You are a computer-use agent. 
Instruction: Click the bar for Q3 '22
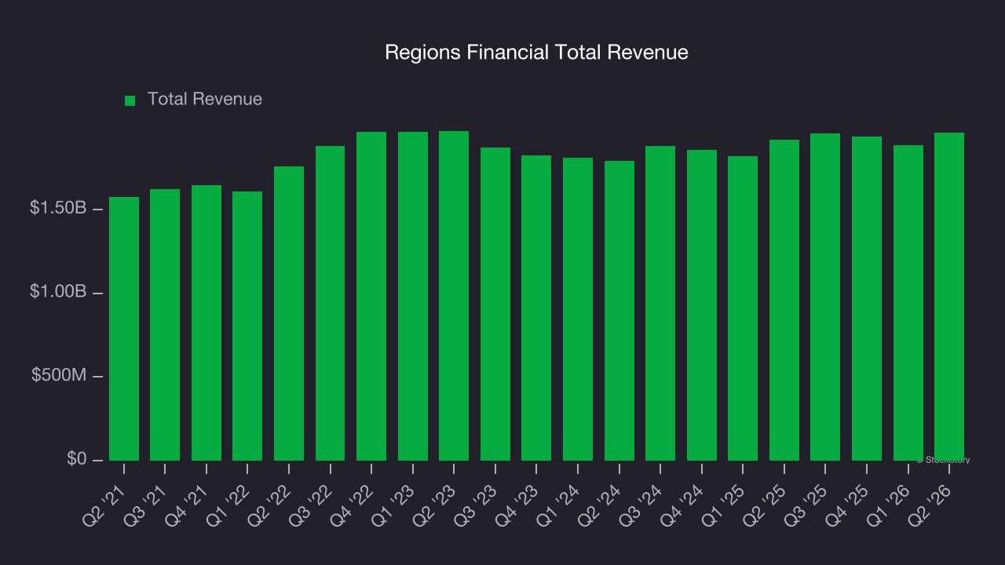coord(331,303)
